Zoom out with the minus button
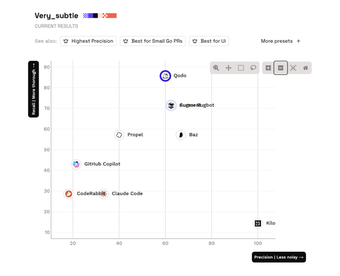The height and width of the screenshot is (276, 340). (281, 68)
